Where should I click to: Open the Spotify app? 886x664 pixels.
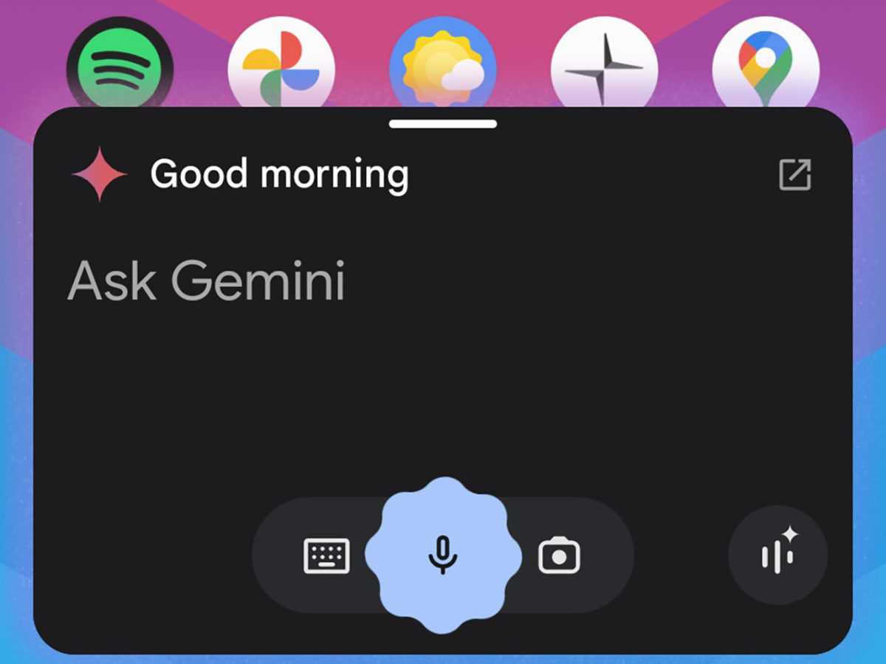pos(120,66)
